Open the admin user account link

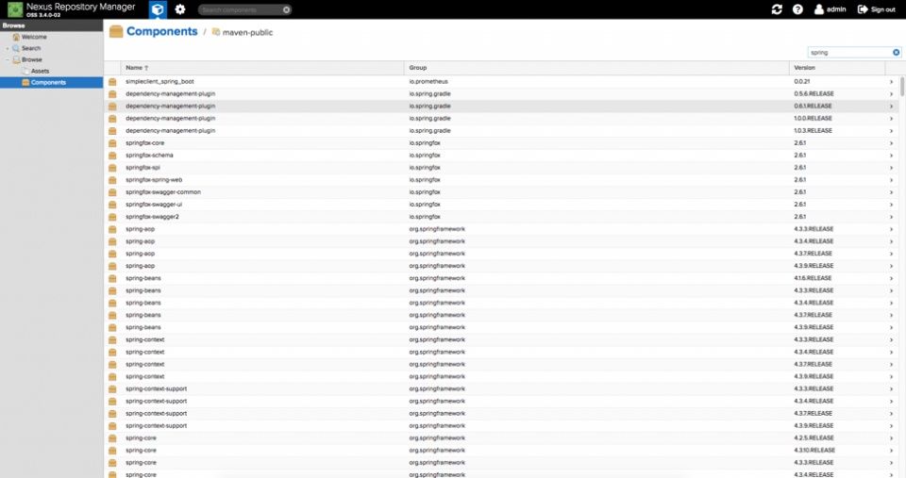click(830, 9)
